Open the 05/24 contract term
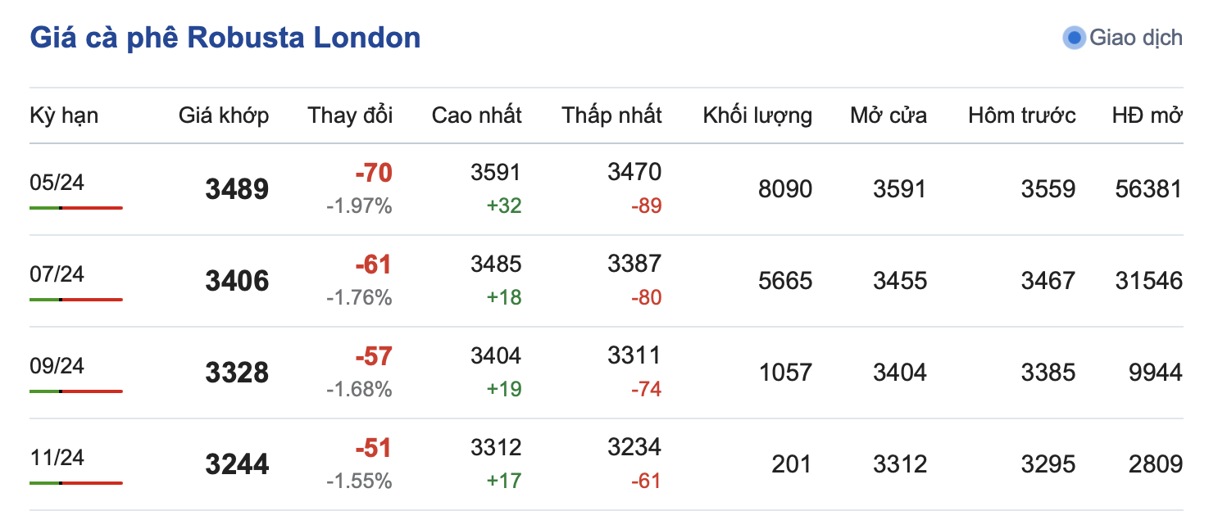Screen dimensions: 1218x529 pos(57,182)
